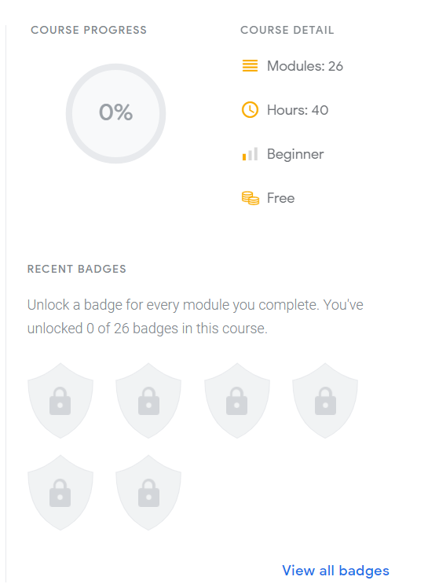Select the second locked badge in top row
This screenshot has height=584, width=428.
[x=148, y=401]
